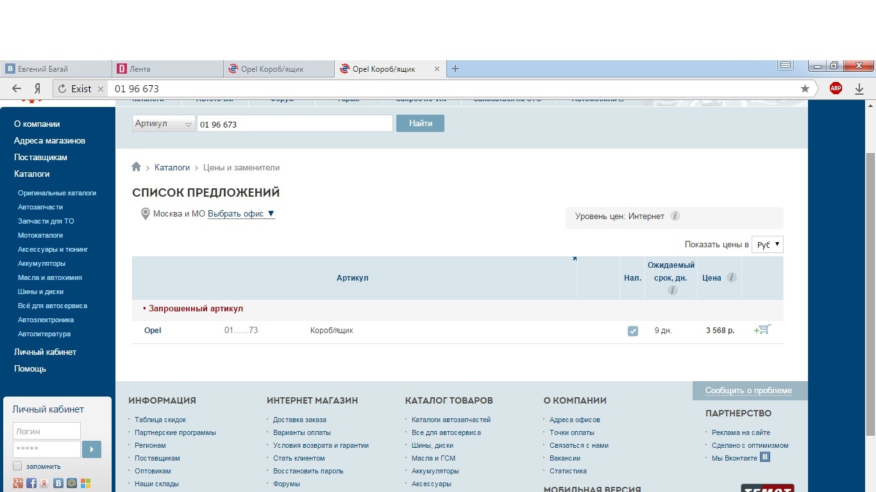
Task: Open Аккумуляторы in sidebar submenu
Action: (x=42, y=263)
